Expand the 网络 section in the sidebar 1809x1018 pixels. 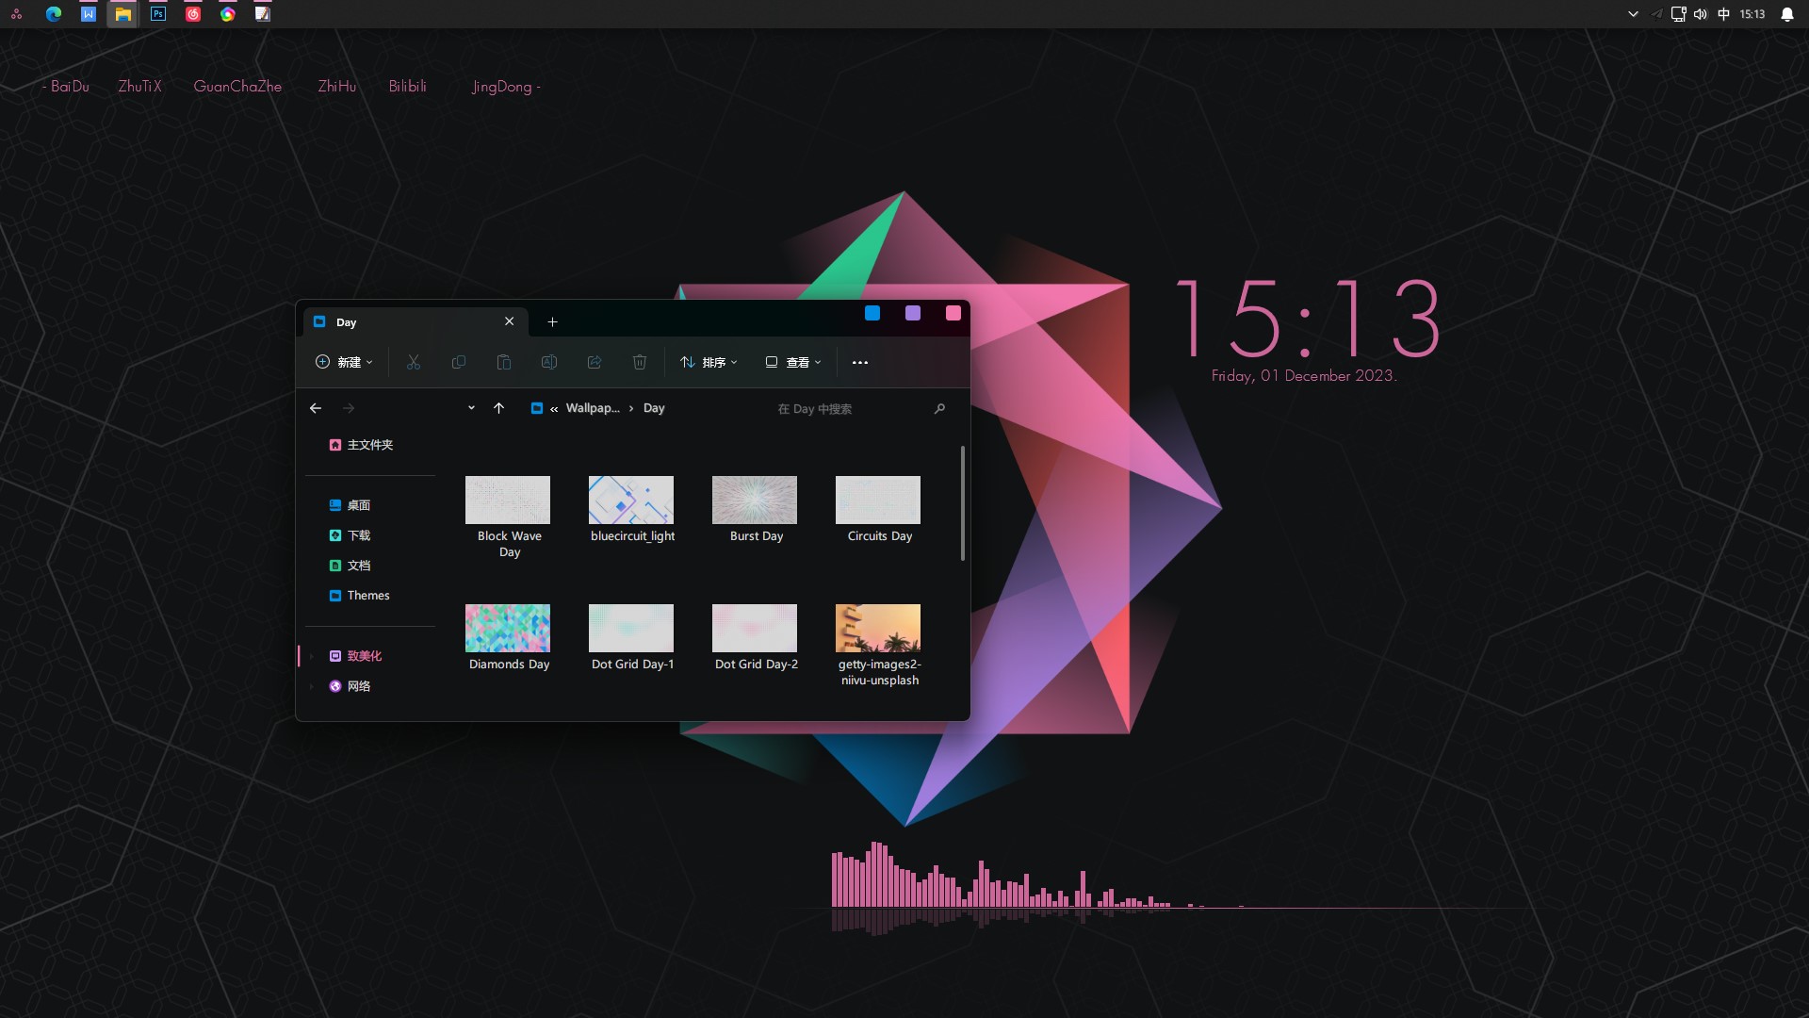(x=313, y=686)
